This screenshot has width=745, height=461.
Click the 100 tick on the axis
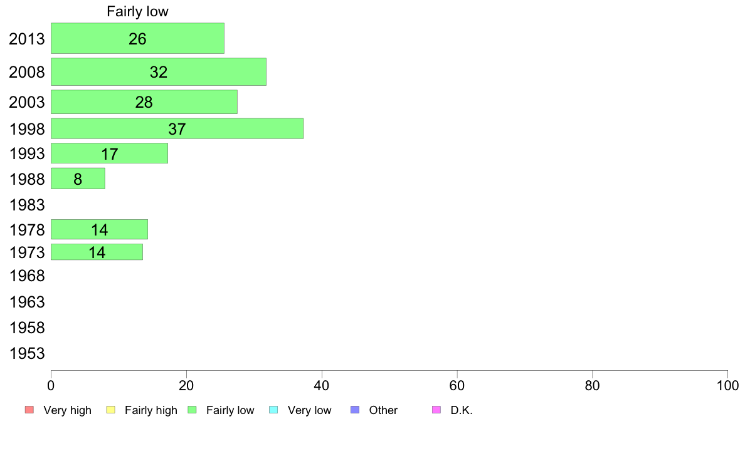coord(727,385)
